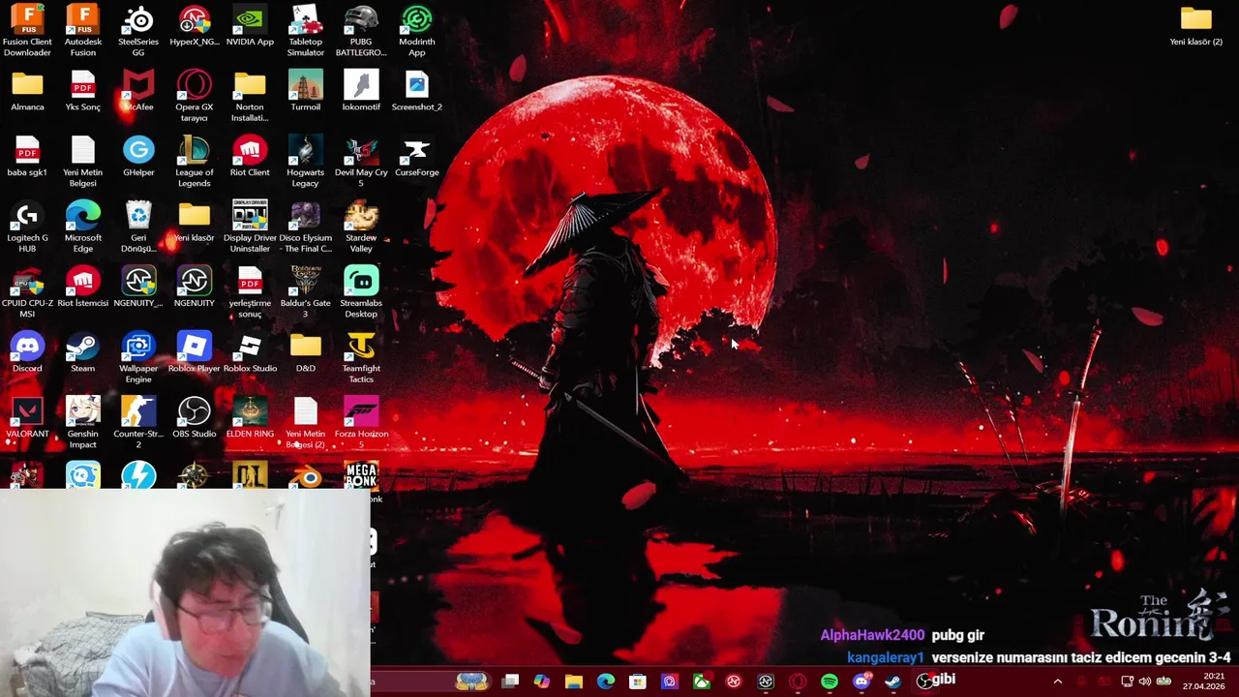Launch ELDEN RING
This screenshot has width=1239, height=697.
[x=250, y=418]
